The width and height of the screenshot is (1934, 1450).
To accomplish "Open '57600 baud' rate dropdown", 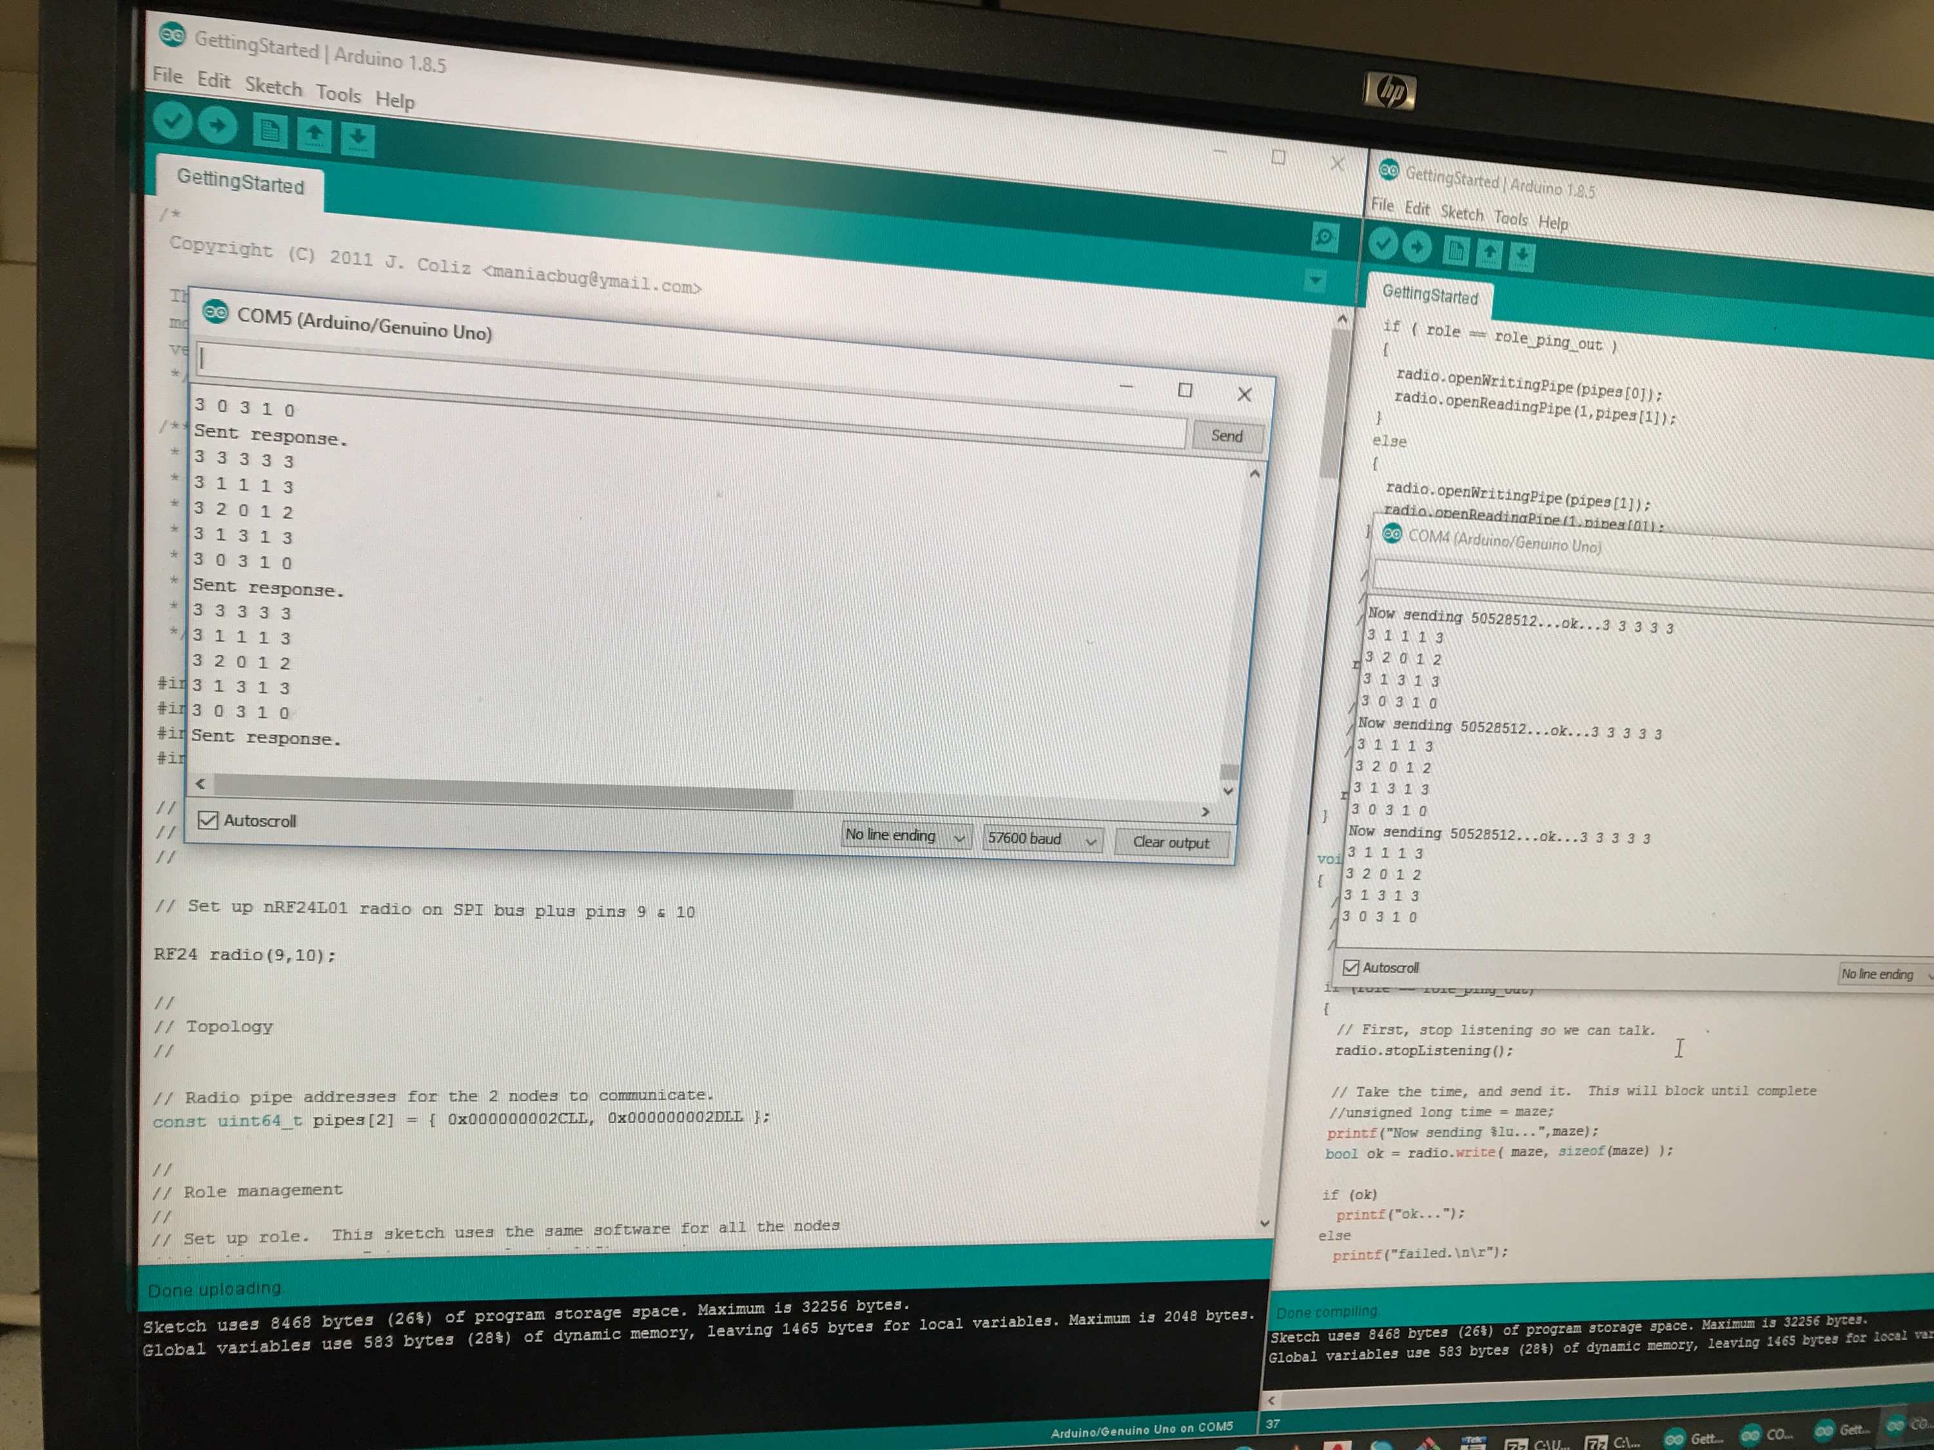I will coord(1040,839).
